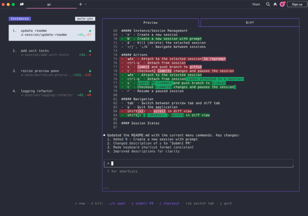Open the dropdown chevron next to new tab
The height and width of the screenshot is (216, 308).
coord(86,4)
